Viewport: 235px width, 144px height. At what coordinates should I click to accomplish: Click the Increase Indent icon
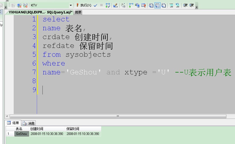tap(191, 5)
